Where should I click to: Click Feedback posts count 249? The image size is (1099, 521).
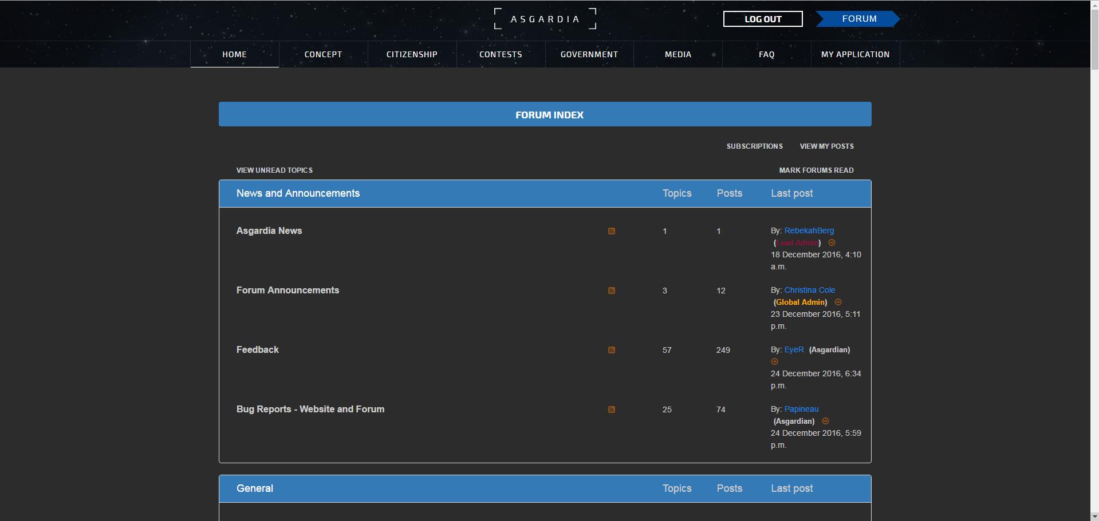tap(723, 350)
